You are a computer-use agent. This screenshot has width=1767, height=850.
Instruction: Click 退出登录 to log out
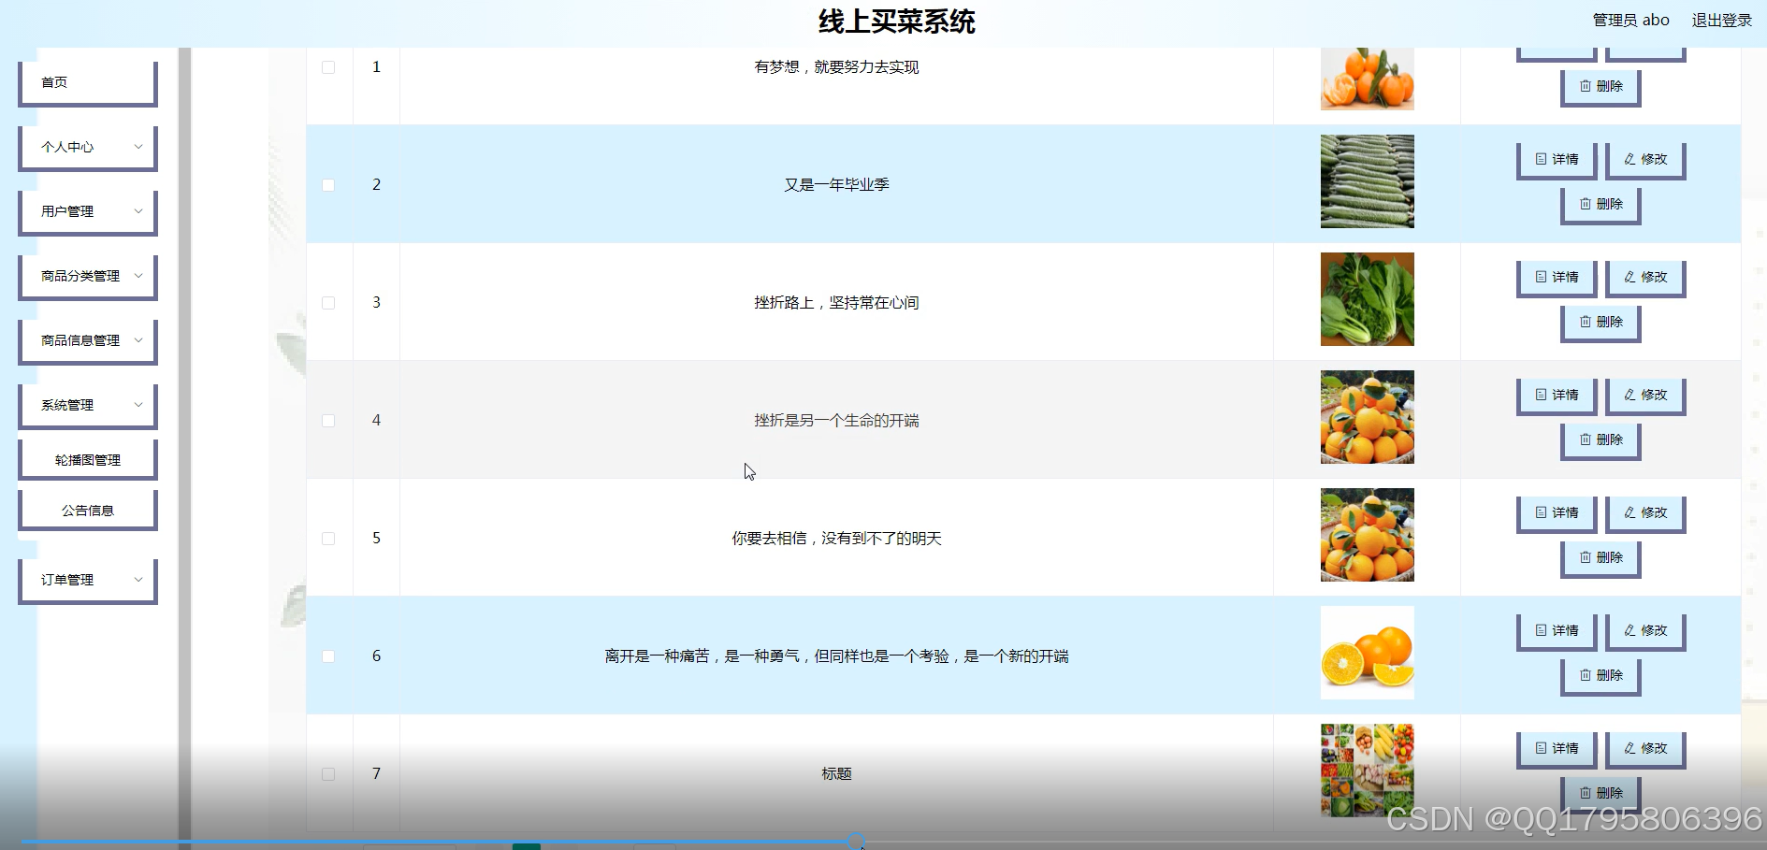pyautogui.click(x=1722, y=19)
